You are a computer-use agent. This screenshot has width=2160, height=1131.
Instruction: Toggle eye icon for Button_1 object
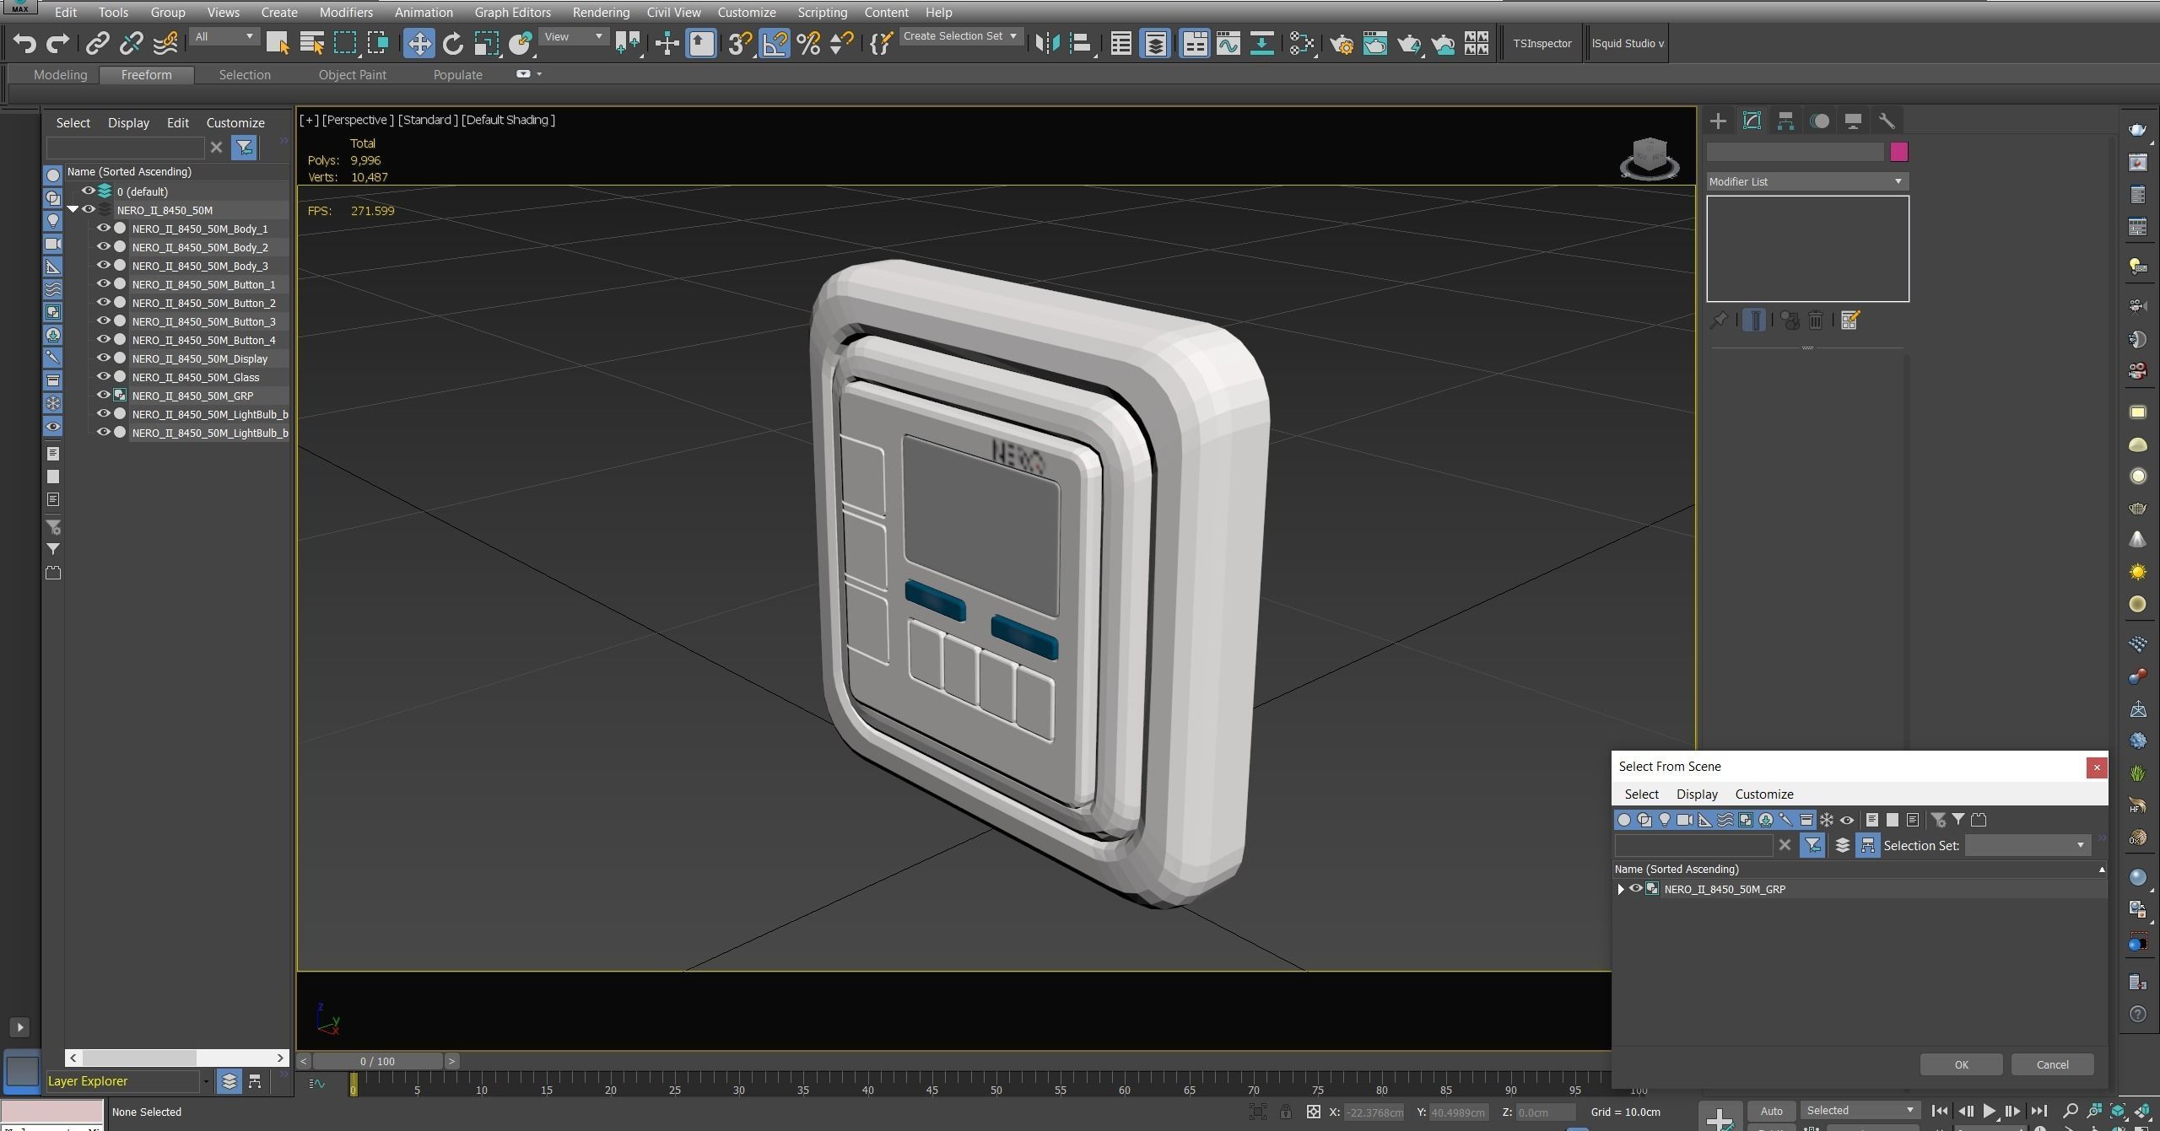point(104,283)
